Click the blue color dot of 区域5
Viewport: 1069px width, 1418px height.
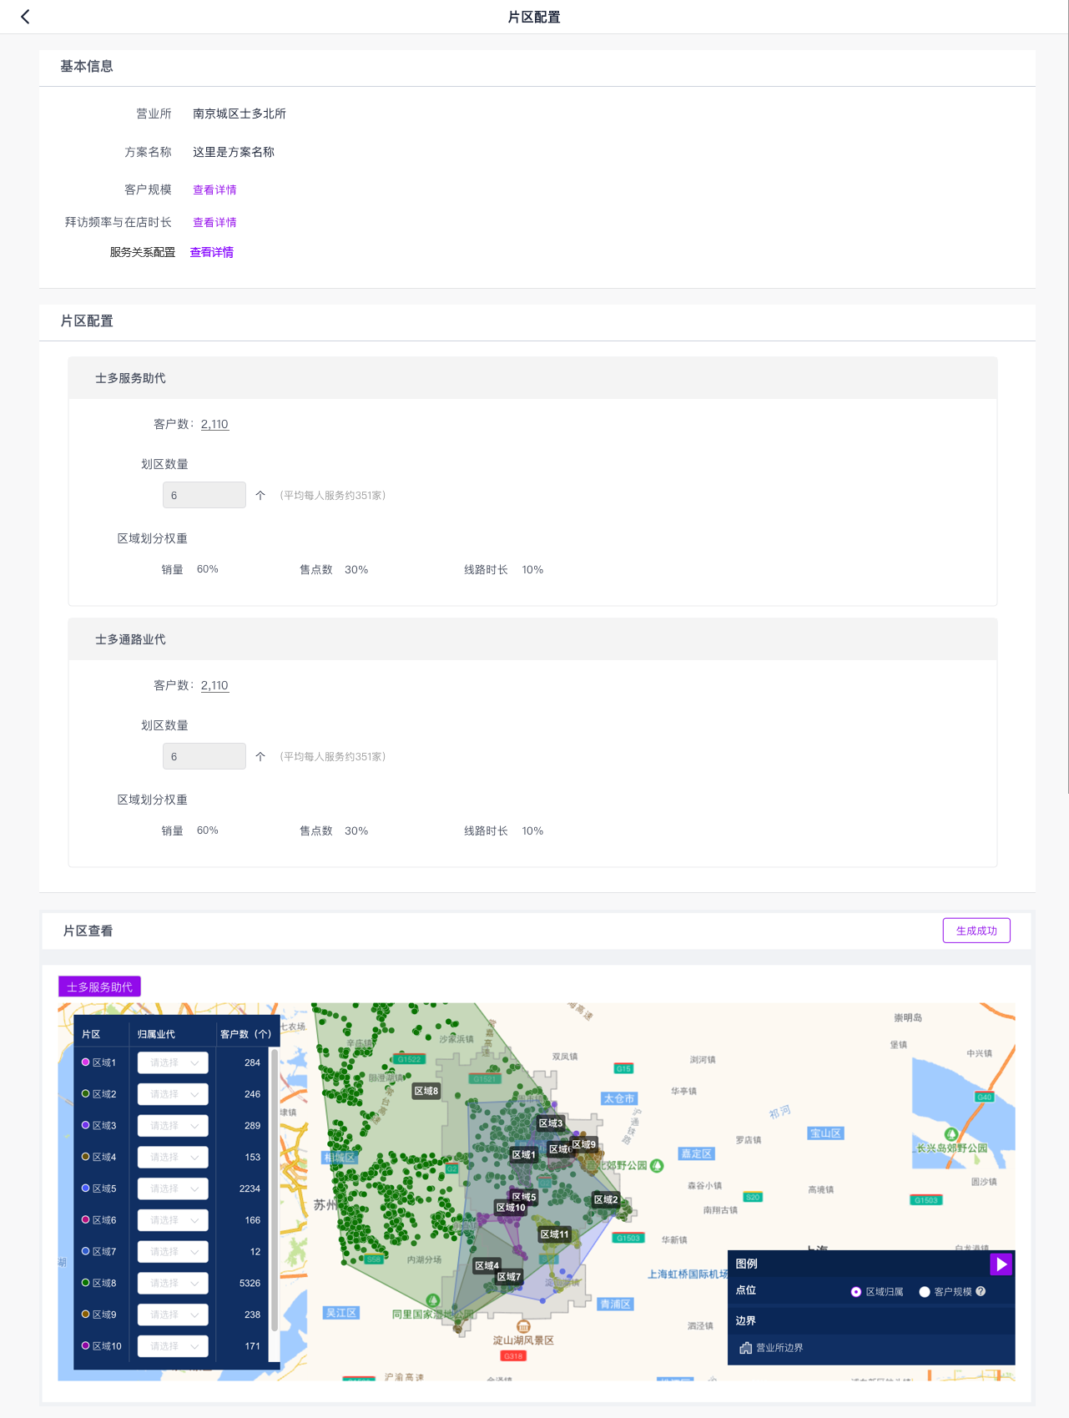click(85, 1188)
